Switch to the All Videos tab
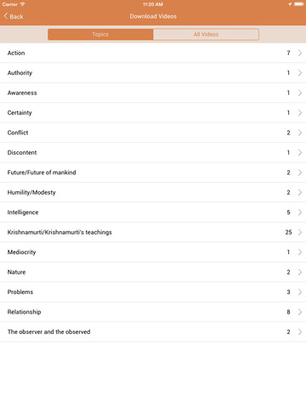This screenshot has width=306, height=408. coord(206,34)
